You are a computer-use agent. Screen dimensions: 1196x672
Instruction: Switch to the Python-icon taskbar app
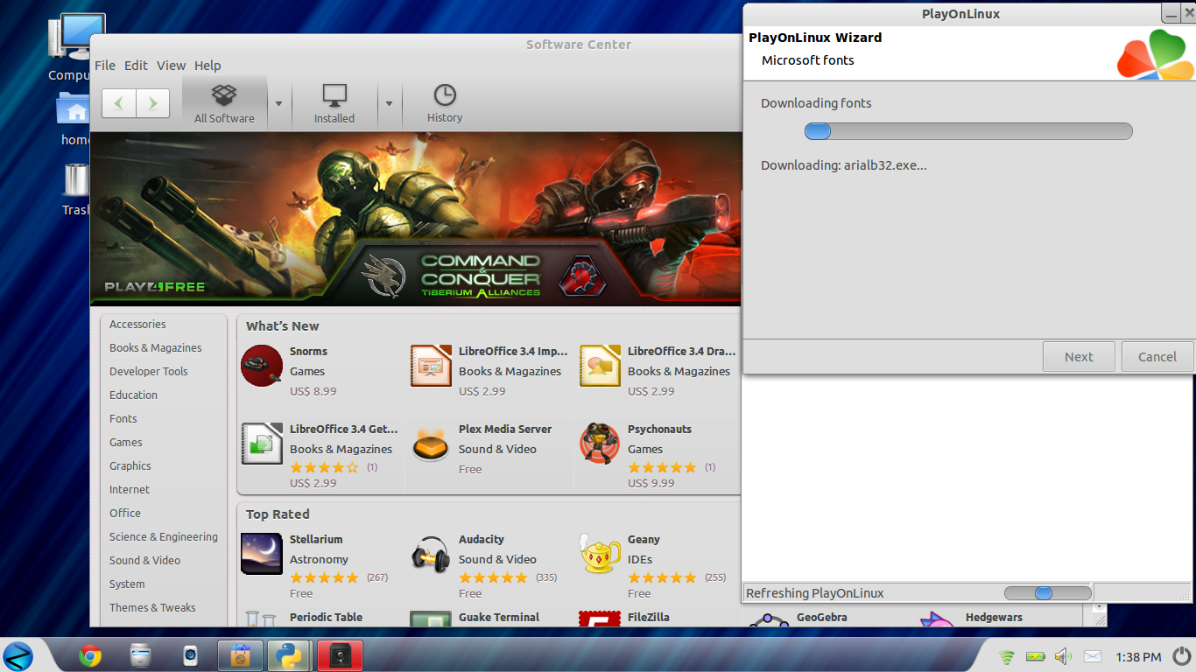290,655
